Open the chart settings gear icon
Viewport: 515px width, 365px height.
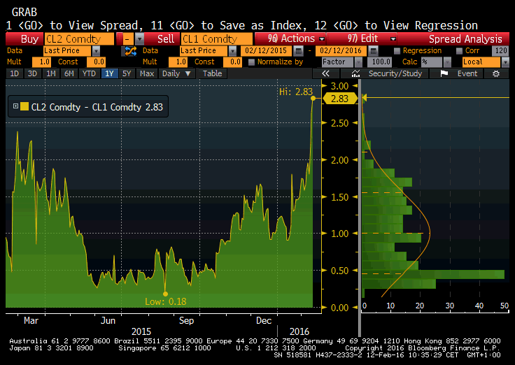(x=496, y=73)
